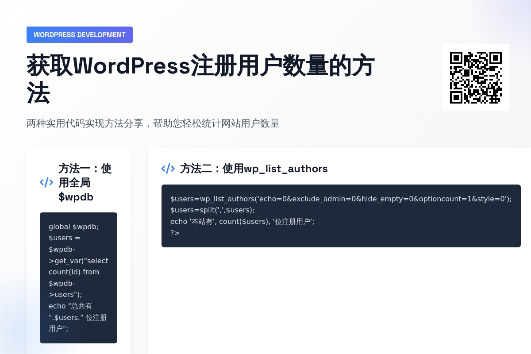Click the heading 方法一：使用全局$wpdb
The width and height of the screenshot is (531, 354).
(x=85, y=182)
